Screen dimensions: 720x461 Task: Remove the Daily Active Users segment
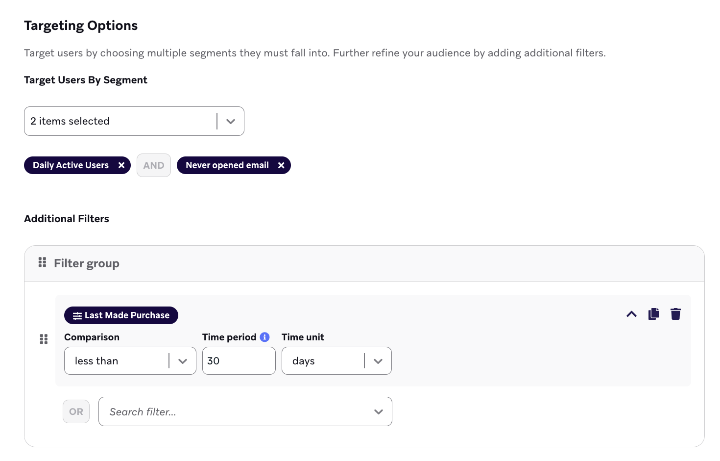click(121, 165)
